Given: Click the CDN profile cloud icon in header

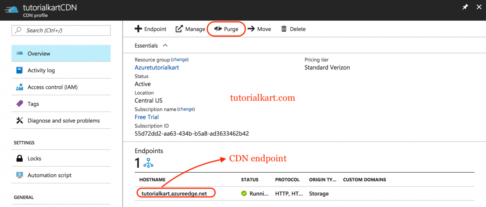Looking at the screenshot, I should coord(11,10).
